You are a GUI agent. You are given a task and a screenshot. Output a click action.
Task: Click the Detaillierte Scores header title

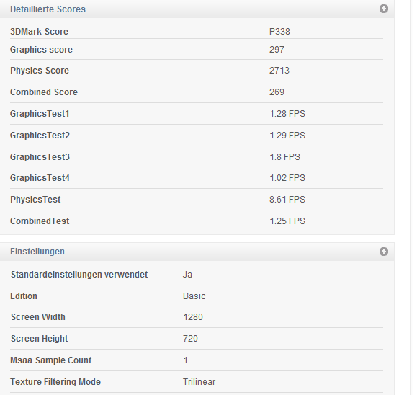point(48,9)
